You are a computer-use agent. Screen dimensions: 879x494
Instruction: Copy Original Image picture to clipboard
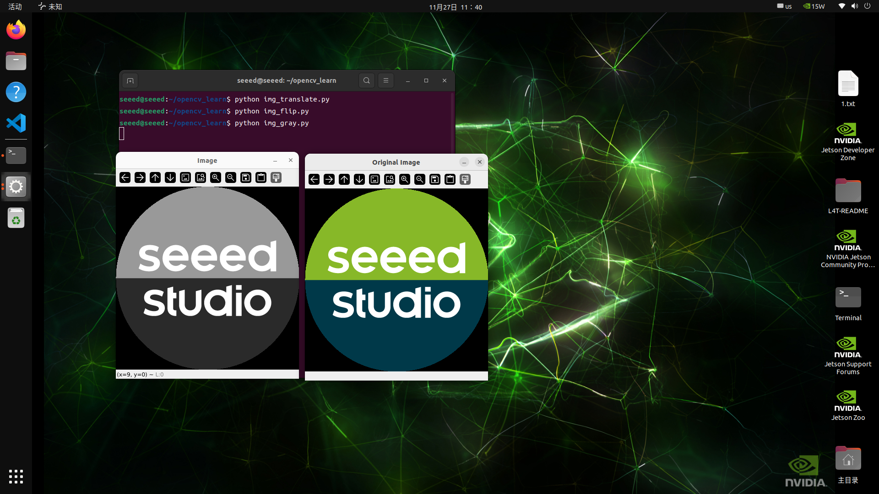pos(450,179)
